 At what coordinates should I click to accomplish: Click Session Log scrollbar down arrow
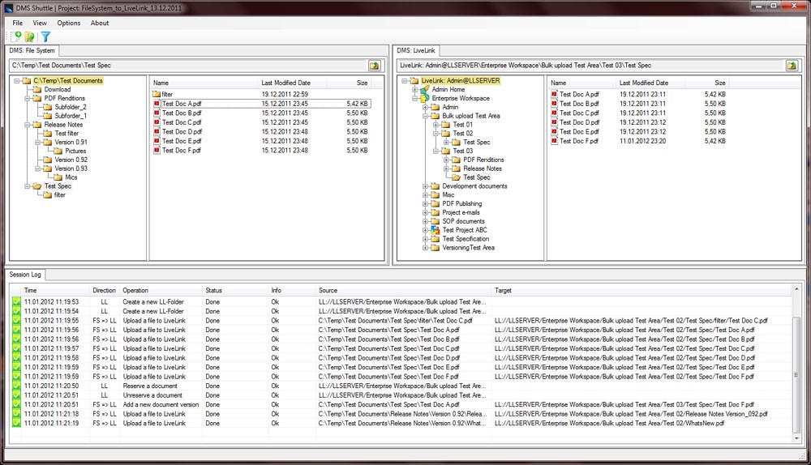coord(796,438)
